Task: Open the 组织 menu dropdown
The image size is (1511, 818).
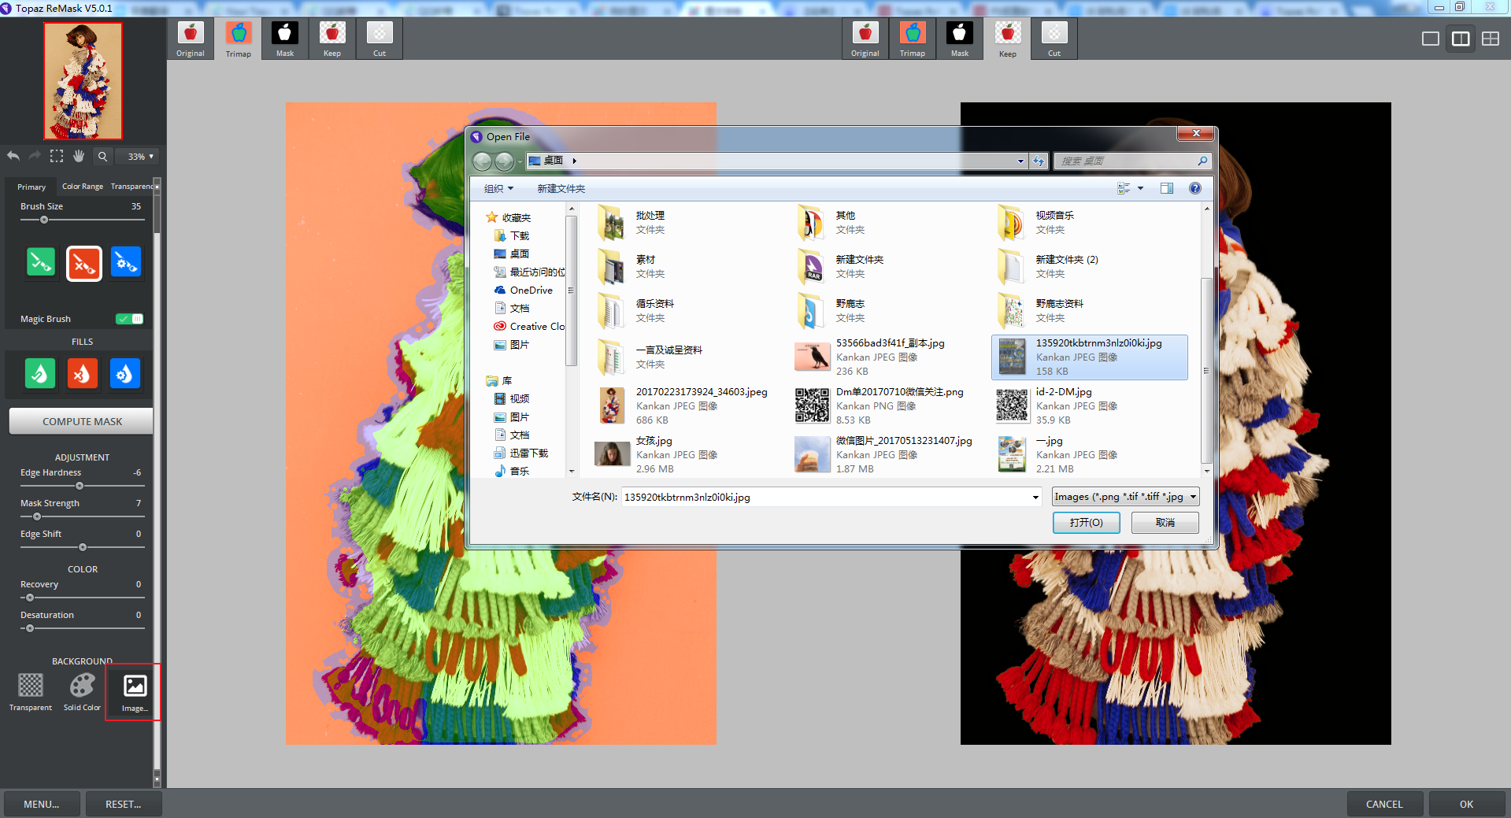Action: [x=498, y=189]
